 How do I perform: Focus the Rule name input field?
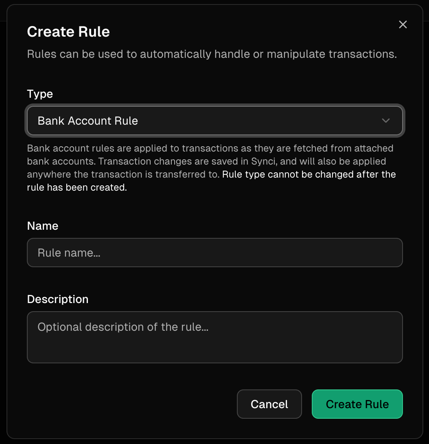(215, 253)
